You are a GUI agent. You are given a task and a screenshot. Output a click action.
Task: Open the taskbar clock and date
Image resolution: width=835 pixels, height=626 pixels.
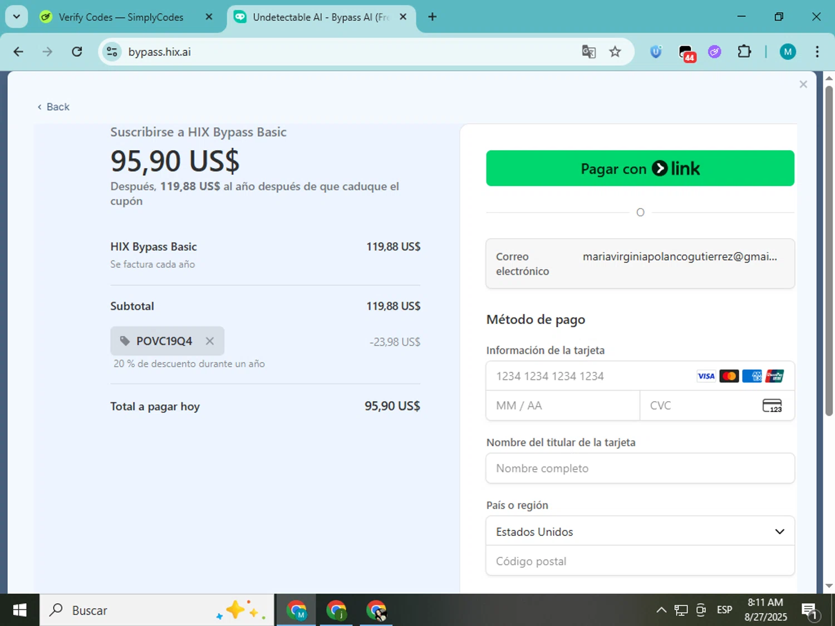(765, 610)
